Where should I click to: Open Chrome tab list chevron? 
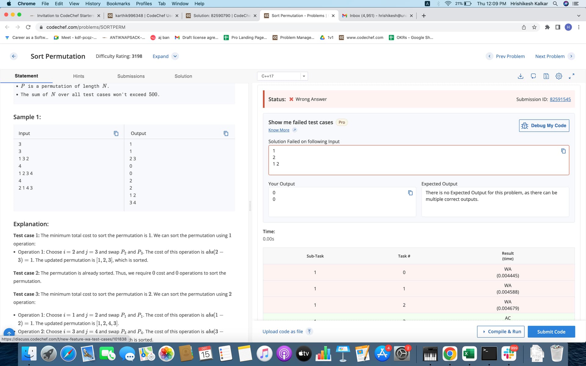[x=578, y=16]
